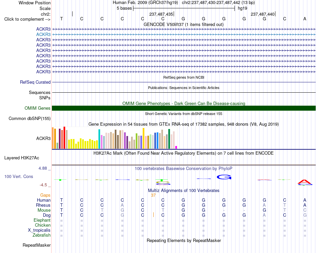Click the orange 37 gap count
The image size is (316, 253).
coord(153,195)
